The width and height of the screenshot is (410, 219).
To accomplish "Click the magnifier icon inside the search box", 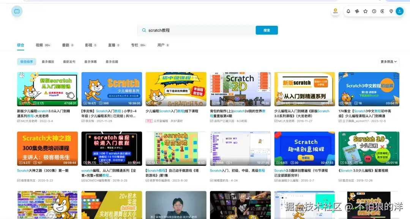I will pyautogui.click(x=144, y=30).
